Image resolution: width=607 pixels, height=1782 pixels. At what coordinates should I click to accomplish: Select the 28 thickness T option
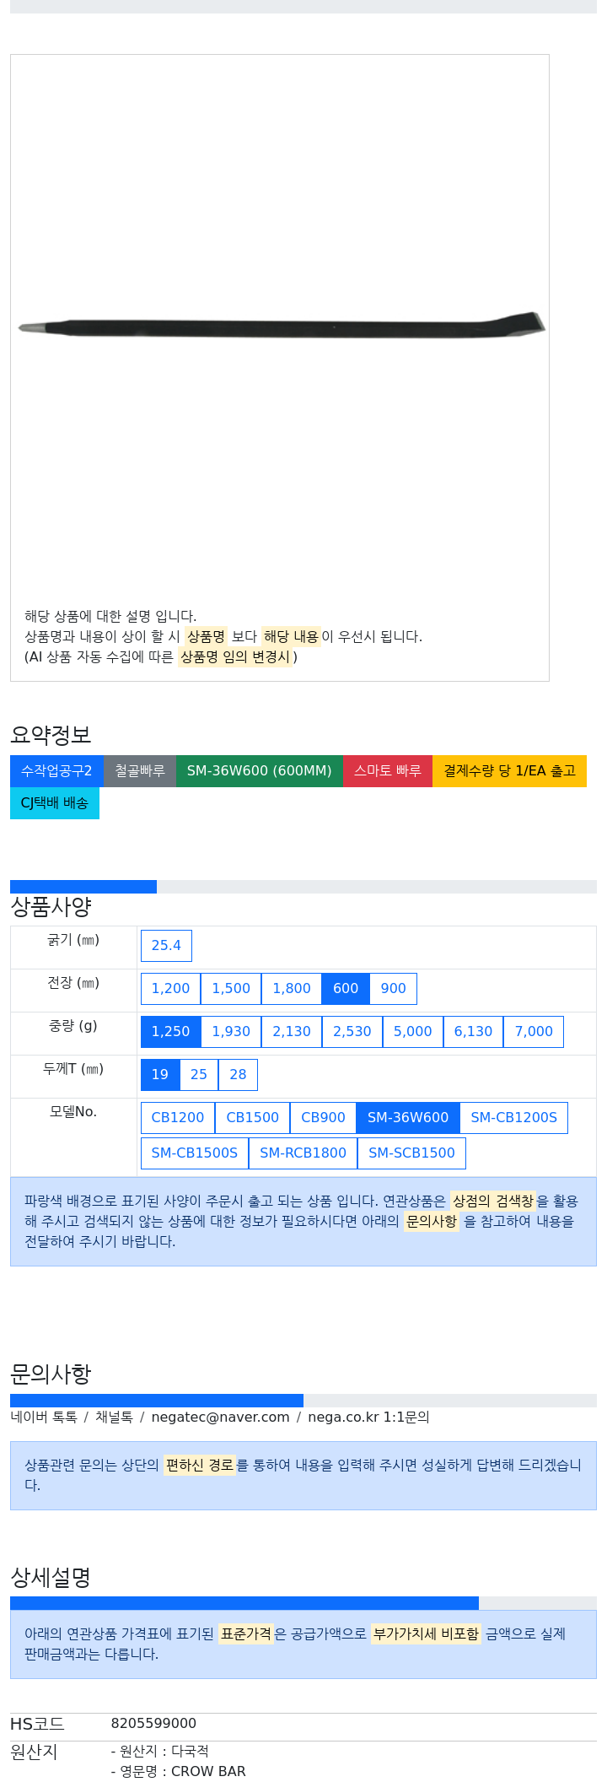(238, 1075)
